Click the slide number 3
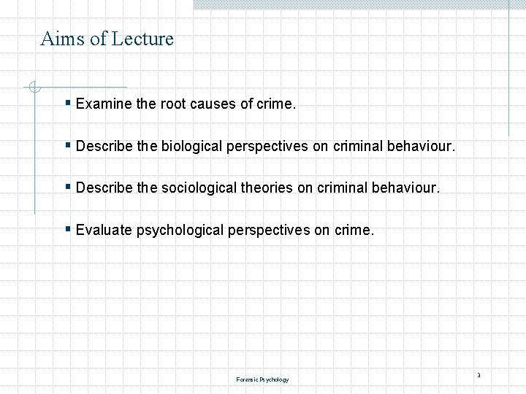Viewport: 526px width, 394px height. coord(479,375)
